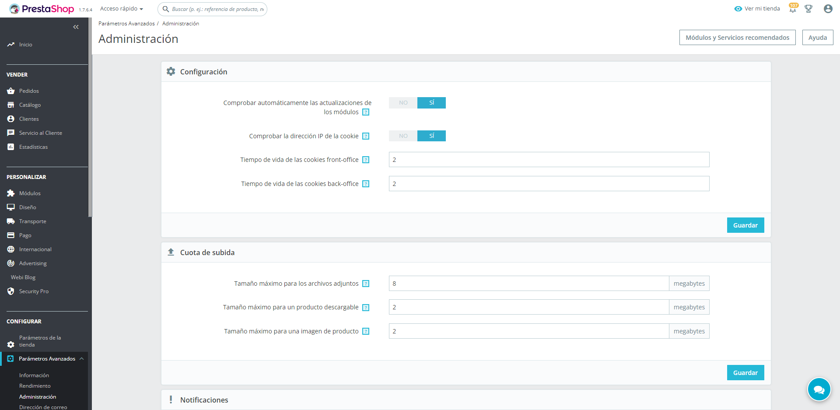Open Parámetros de la tienda menu
840x410 pixels.
click(40, 341)
